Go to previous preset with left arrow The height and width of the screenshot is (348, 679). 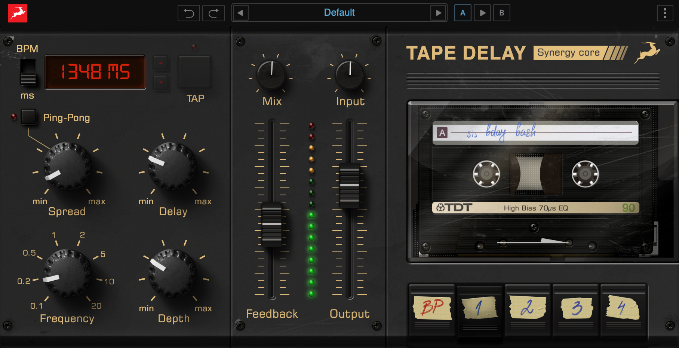click(240, 13)
